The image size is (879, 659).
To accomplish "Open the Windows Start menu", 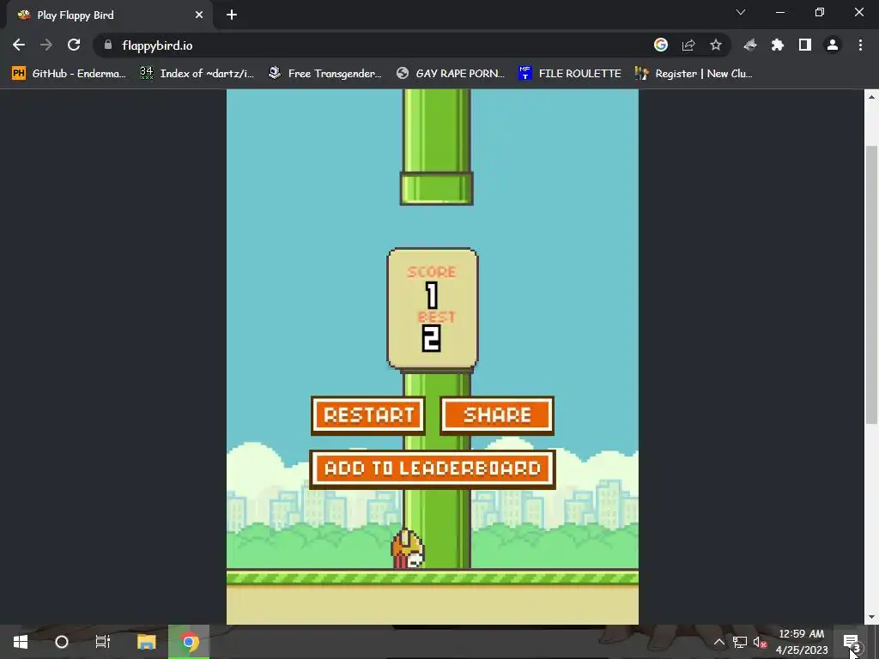I will [21, 642].
